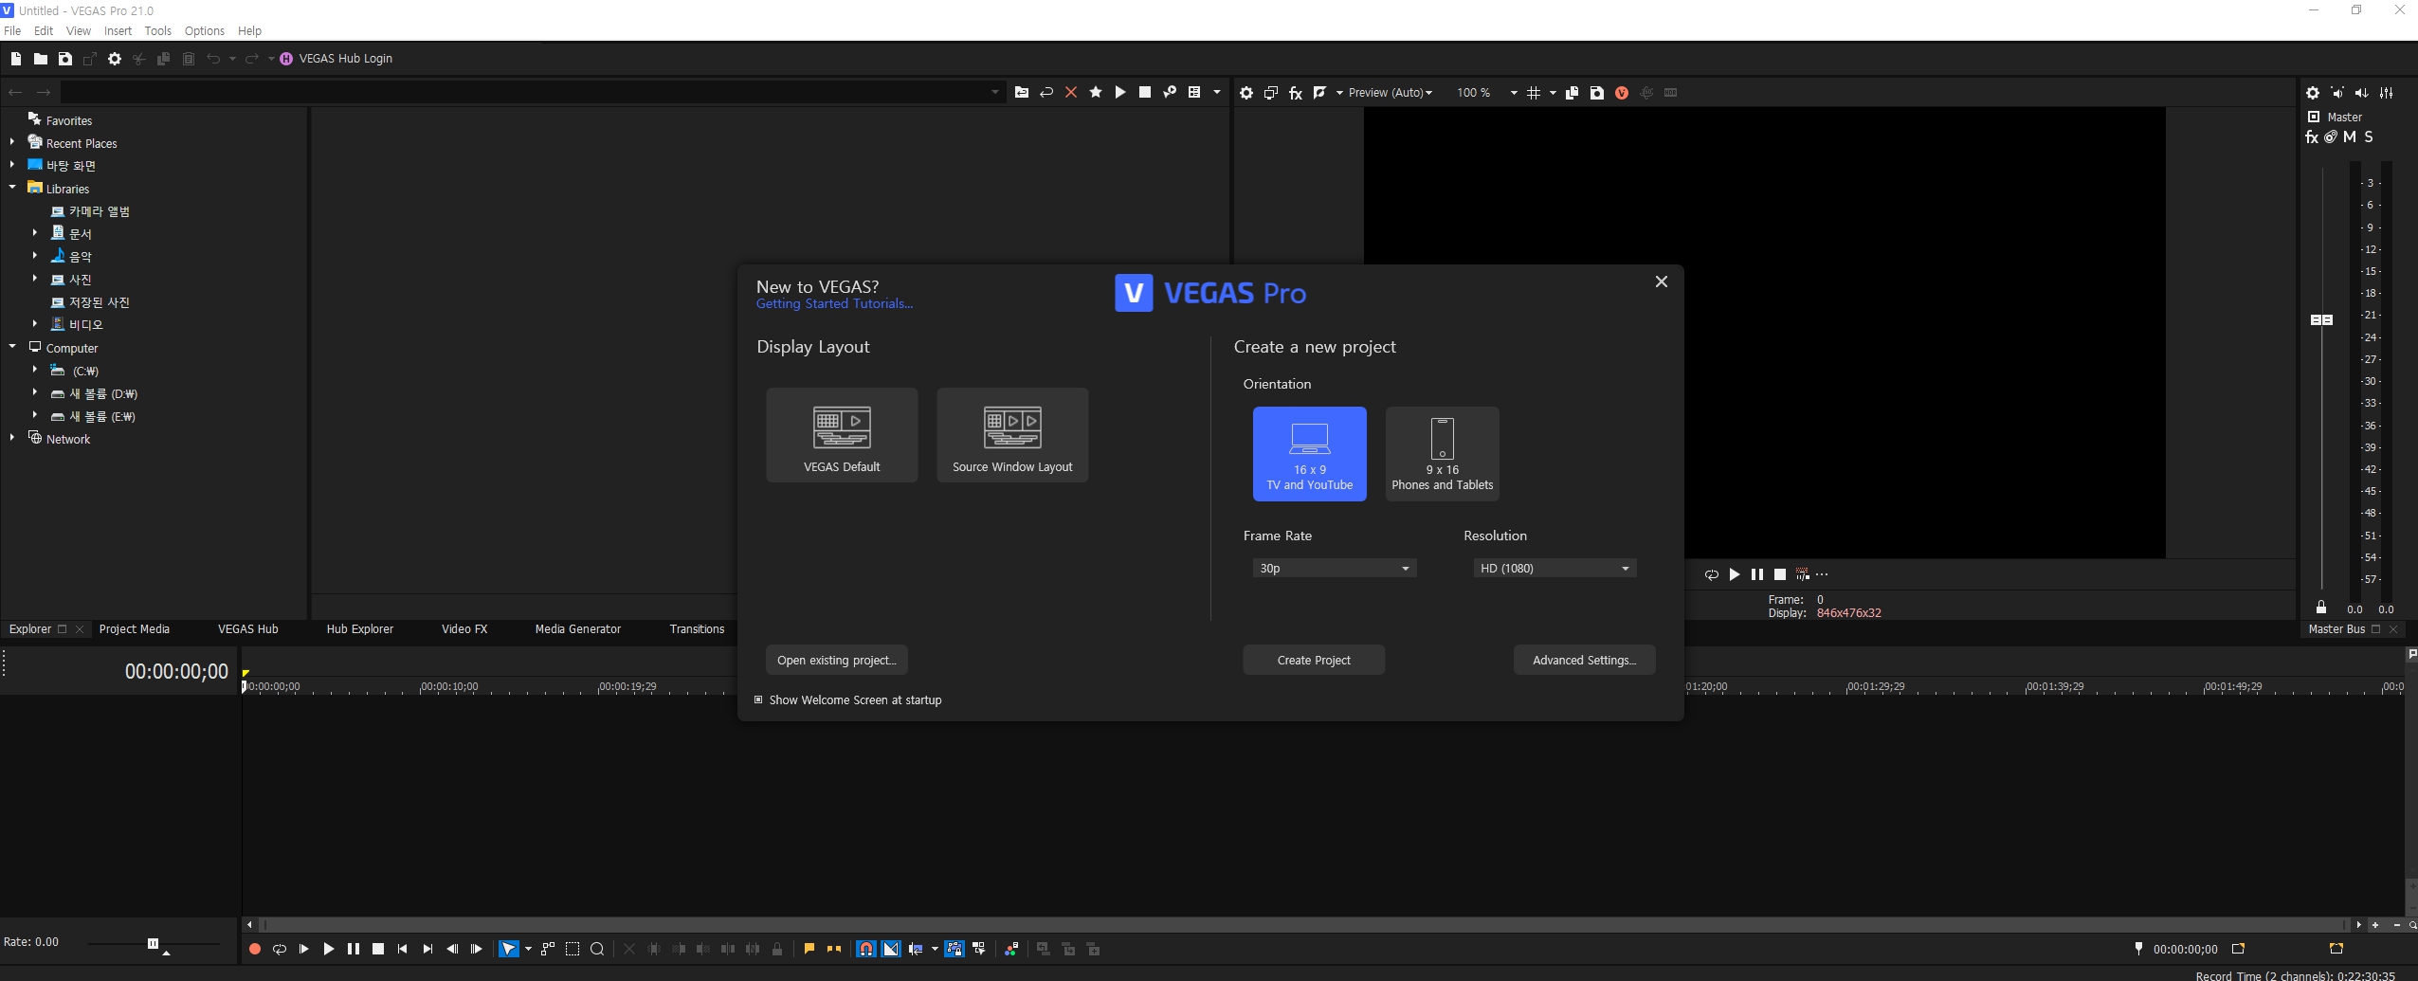The height and width of the screenshot is (981, 2418).
Task: Toggle Split Screen View icon in preview toolbar
Action: 1319,93
